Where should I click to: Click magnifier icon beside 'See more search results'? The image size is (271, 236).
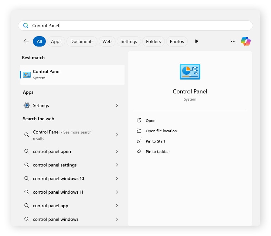click(x=26, y=135)
